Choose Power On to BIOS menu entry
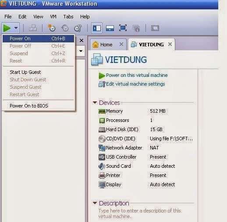227x222 pixels. 38,106
